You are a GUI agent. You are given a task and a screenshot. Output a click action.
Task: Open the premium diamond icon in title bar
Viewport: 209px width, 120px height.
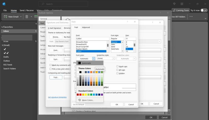click(x=174, y=4)
